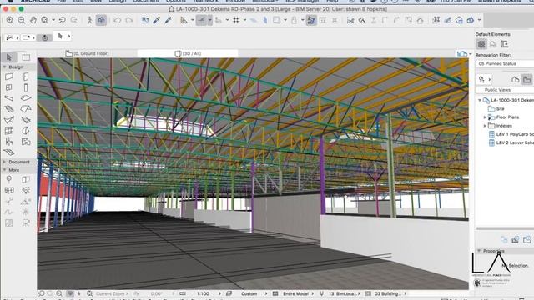Select the Zone tool
Screen dimensions: 534x300
tap(26, 142)
